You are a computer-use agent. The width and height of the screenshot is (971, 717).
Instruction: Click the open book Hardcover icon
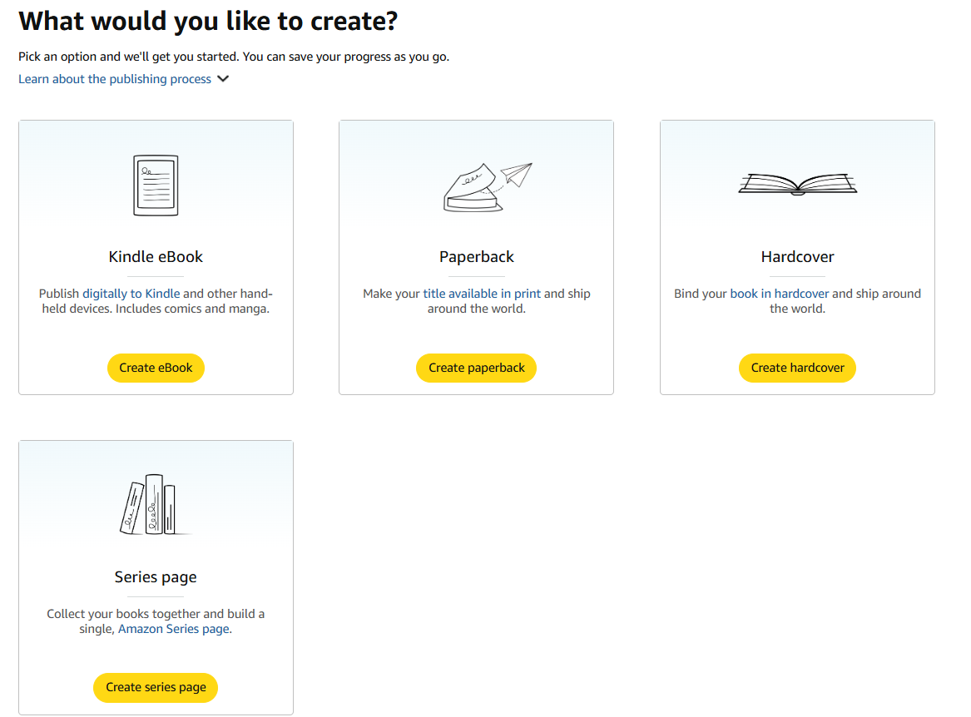pos(798,184)
